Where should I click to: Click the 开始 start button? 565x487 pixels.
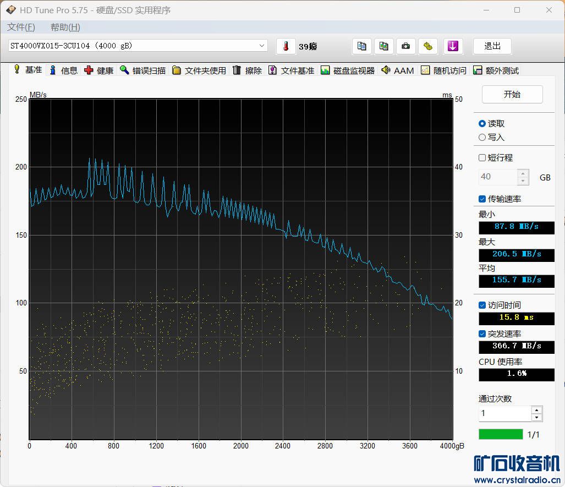tap(512, 94)
